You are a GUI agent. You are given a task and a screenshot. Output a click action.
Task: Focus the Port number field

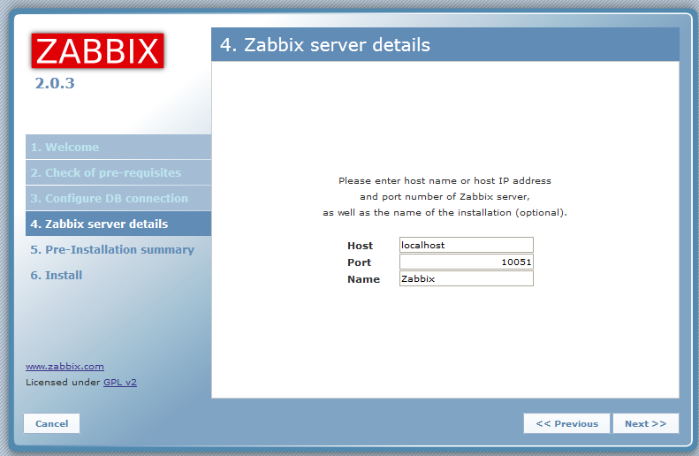pyautogui.click(x=466, y=262)
